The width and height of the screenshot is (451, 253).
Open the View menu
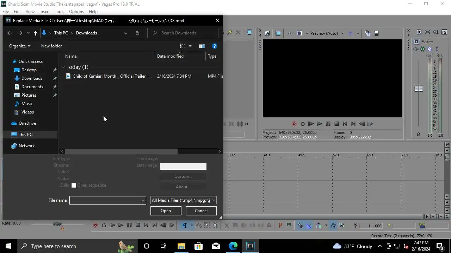coord(30,12)
